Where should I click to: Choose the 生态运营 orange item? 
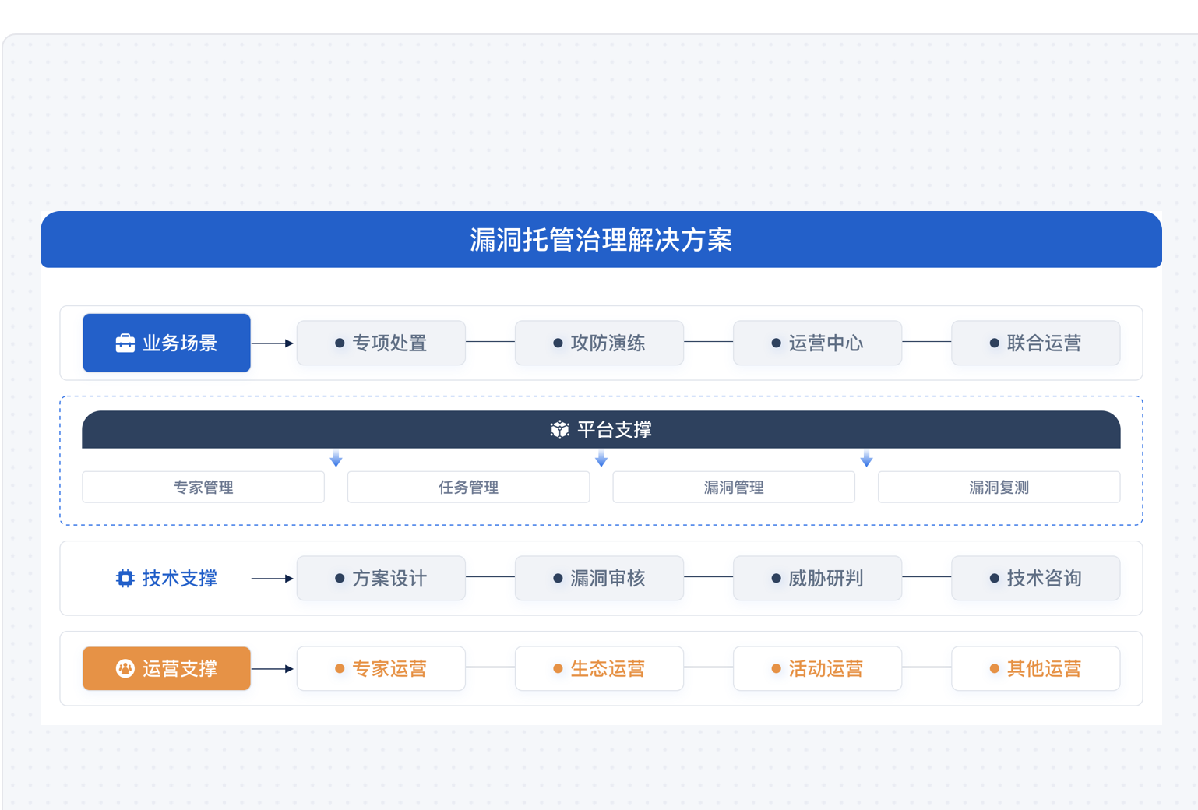[x=599, y=669]
